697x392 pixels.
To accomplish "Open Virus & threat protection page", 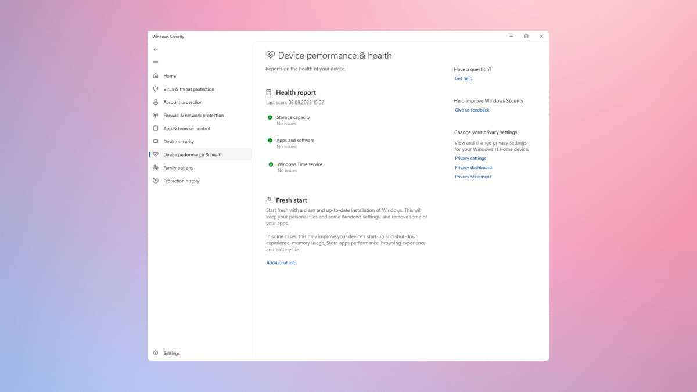I will pyautogui.click(x=200, y=89).
